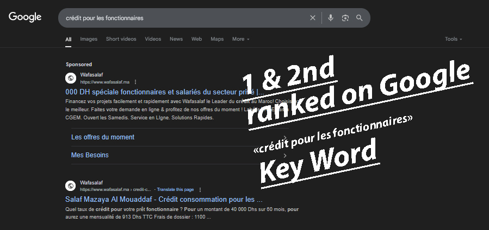Switch to the Short videos tab

pos(121,39)
